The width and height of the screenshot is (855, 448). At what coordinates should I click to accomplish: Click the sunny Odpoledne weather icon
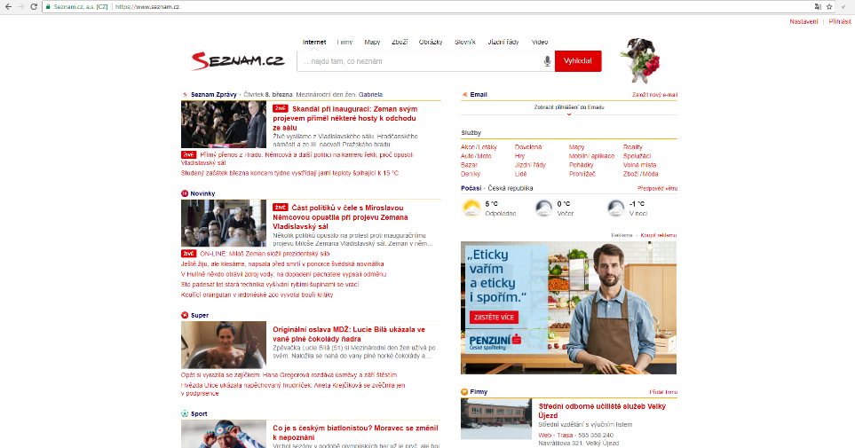point(471,208)
